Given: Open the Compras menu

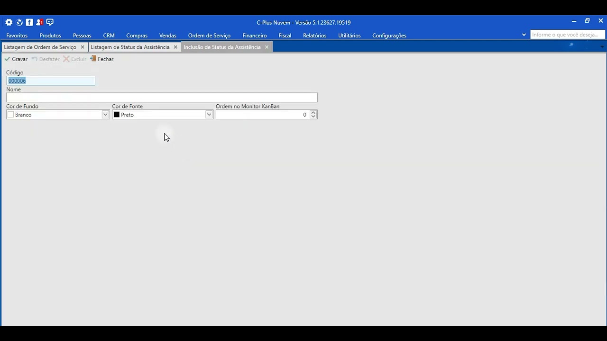Looking at the screenshot, I should [137, 36].
